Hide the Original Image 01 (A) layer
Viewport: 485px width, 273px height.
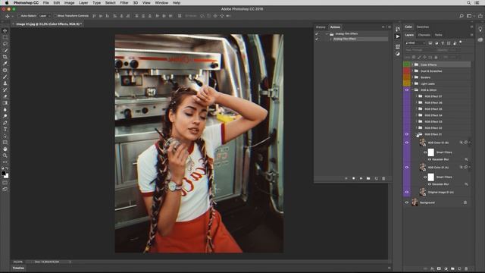(x=407, y=192)
